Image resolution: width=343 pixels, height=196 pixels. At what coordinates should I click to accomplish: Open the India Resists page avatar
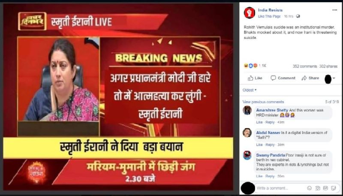point(250,13)
